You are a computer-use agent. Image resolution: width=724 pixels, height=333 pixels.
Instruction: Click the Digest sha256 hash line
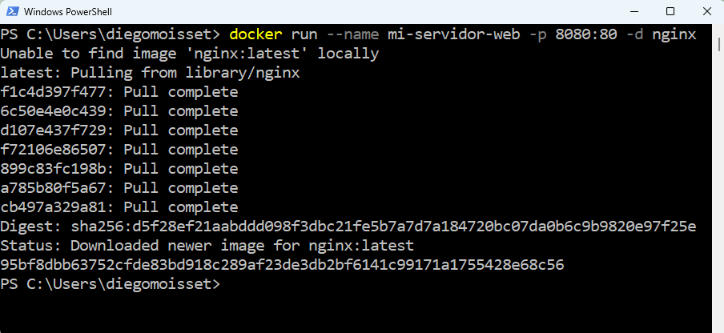pyautogui.click(x=348, y=227)
